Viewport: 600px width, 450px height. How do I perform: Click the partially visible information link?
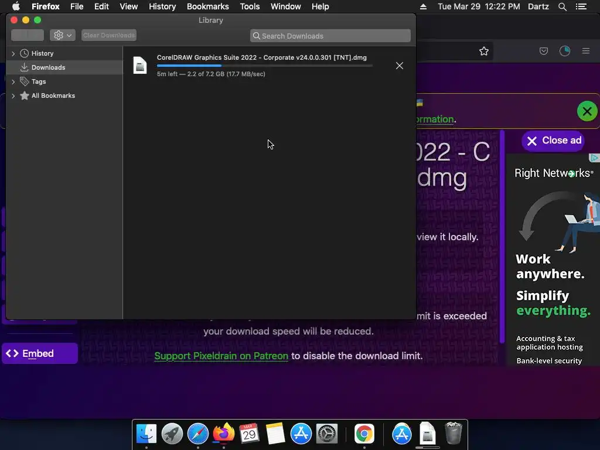(x=435, y=120)
